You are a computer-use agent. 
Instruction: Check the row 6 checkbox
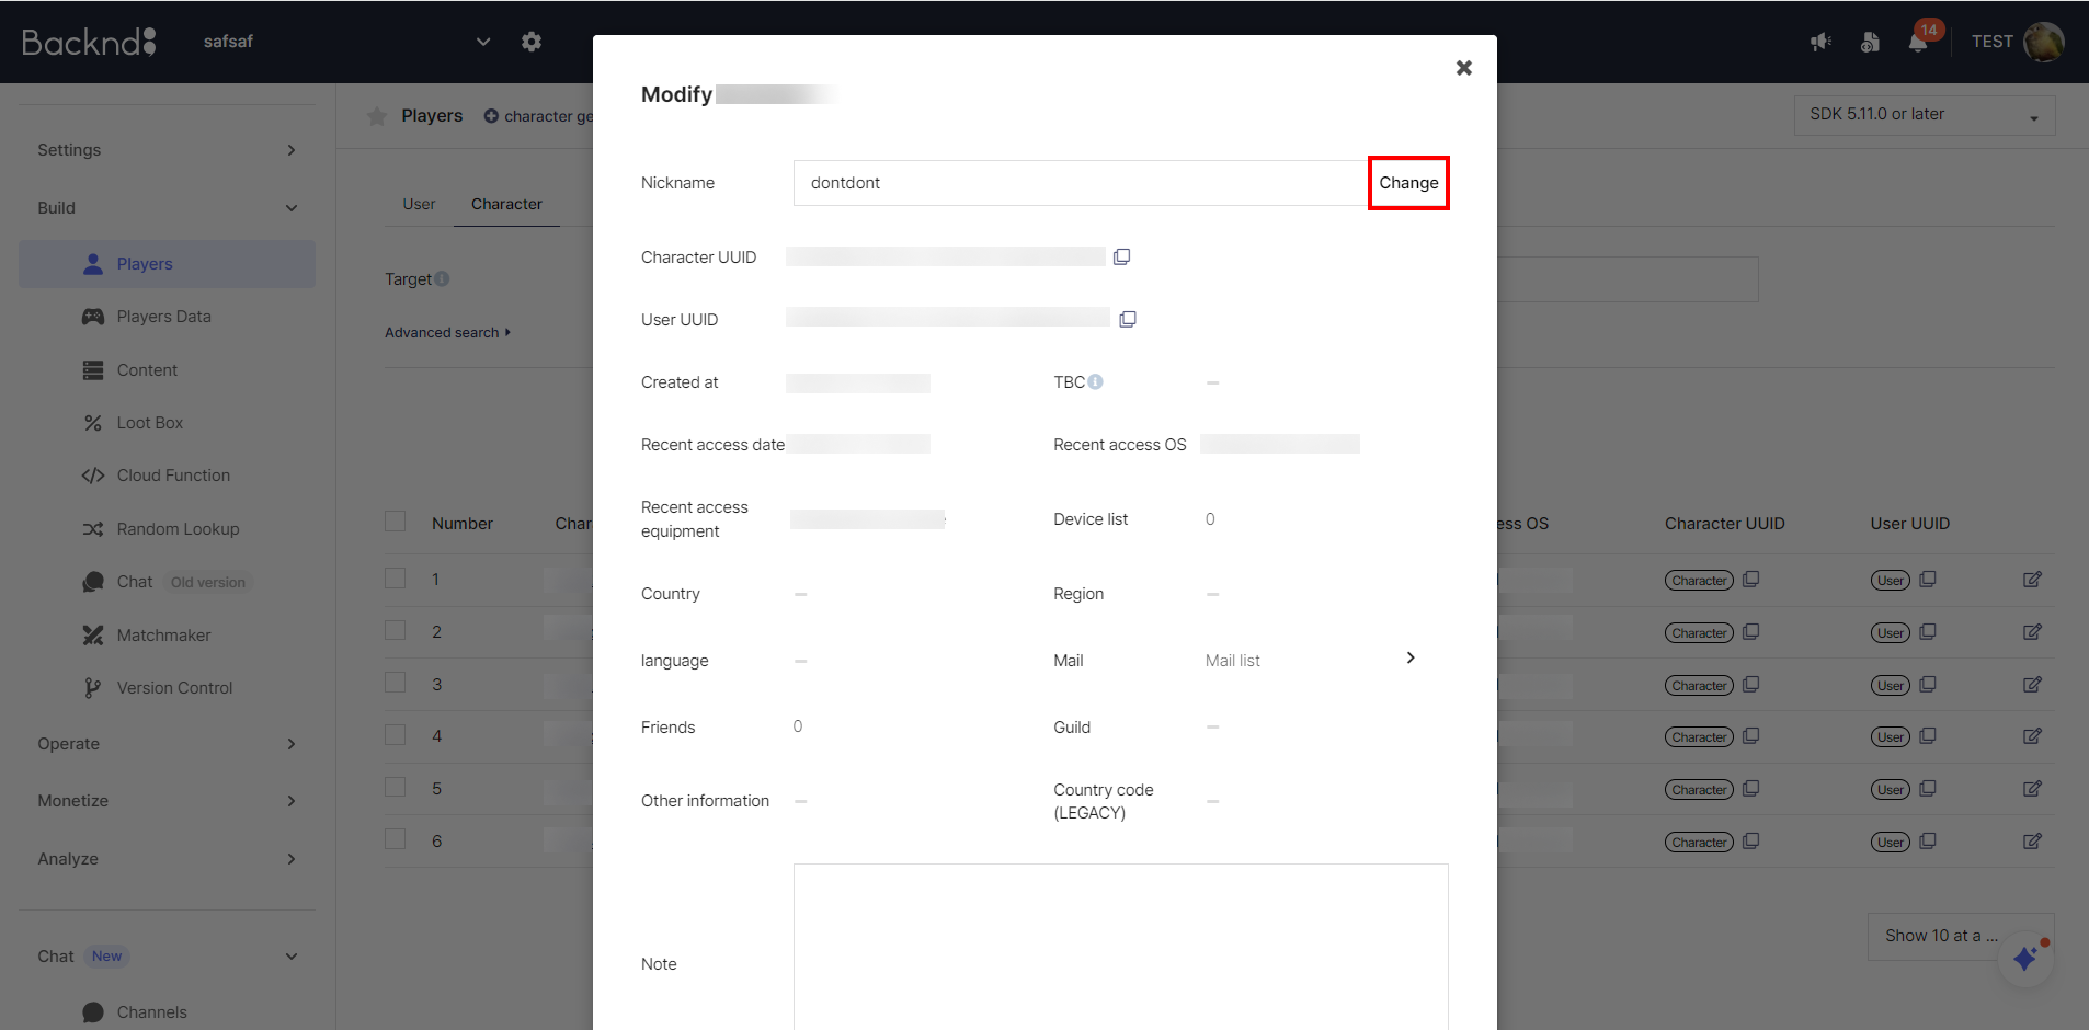(x=395, y=839)
